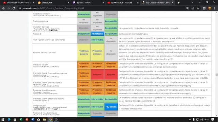Open the Chrome taskbar icon

point(50,120)
